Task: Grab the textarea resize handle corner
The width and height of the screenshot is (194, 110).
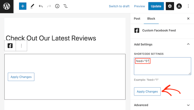Action: click(x=189, y=74)
